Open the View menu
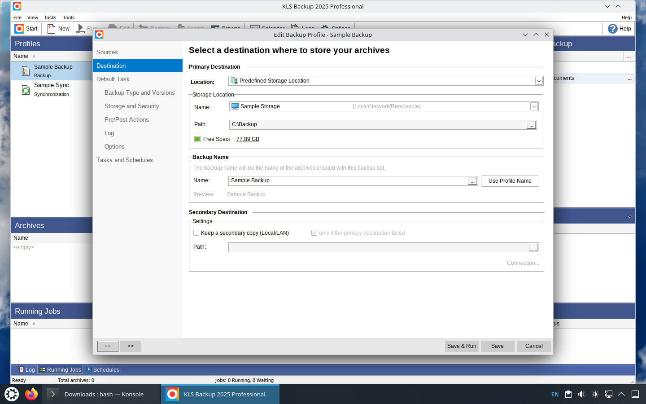Viewport: 646px width, 404px height. tap(33, 18)
